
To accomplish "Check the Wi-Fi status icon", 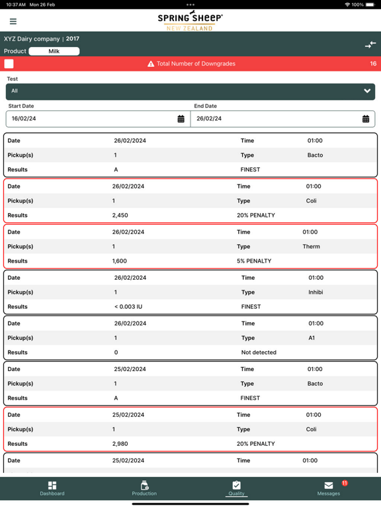I will [x=347, y=5].
